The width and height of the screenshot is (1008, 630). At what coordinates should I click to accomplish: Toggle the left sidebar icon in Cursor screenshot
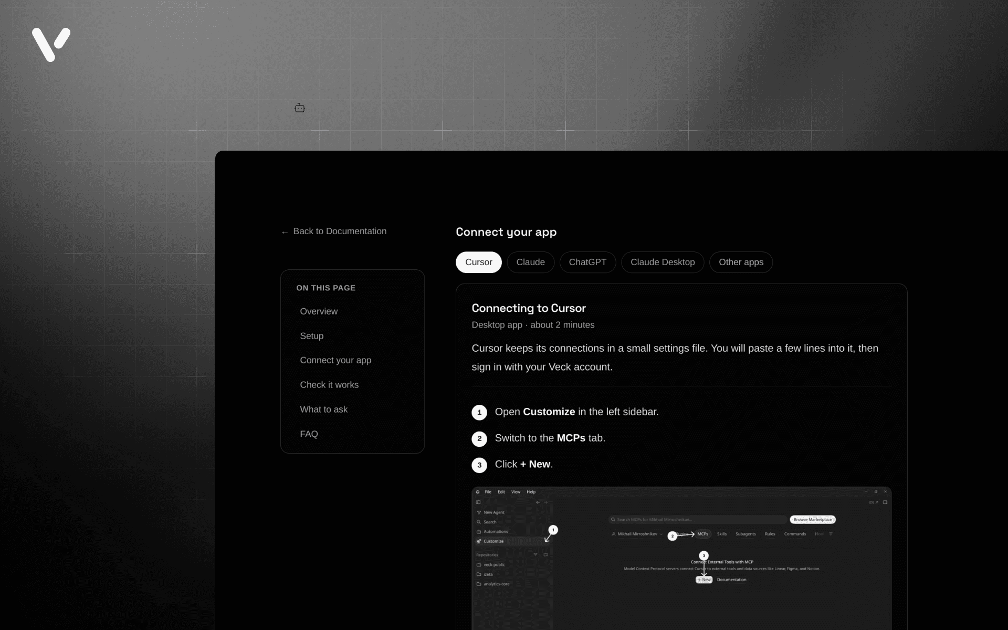coord(478,502)
